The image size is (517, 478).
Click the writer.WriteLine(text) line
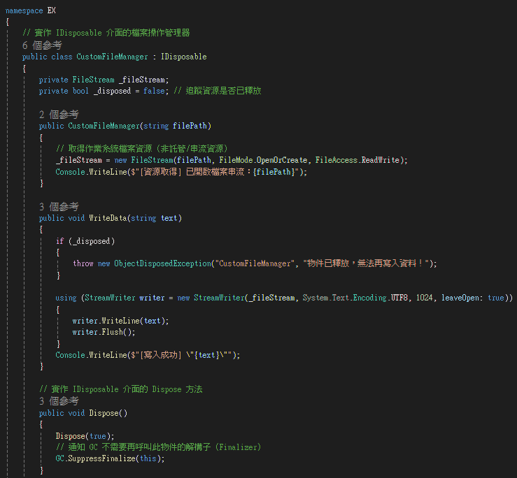(x=120, y=321)
